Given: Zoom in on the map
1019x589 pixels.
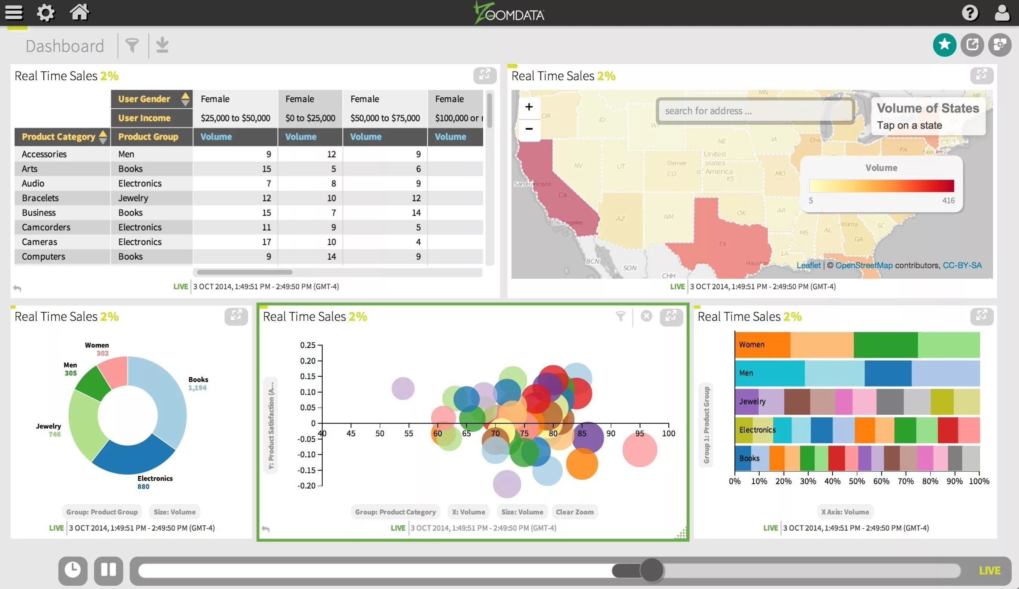Looking at the screenshot, I should pyautogui.click(x=528, y=107).
